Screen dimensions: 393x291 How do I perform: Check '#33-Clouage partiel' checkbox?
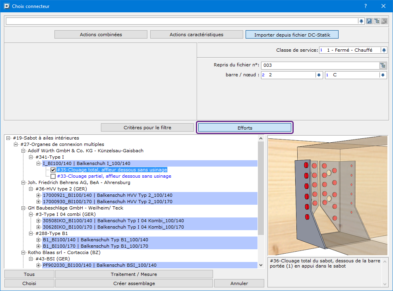(x=53, y=177)
